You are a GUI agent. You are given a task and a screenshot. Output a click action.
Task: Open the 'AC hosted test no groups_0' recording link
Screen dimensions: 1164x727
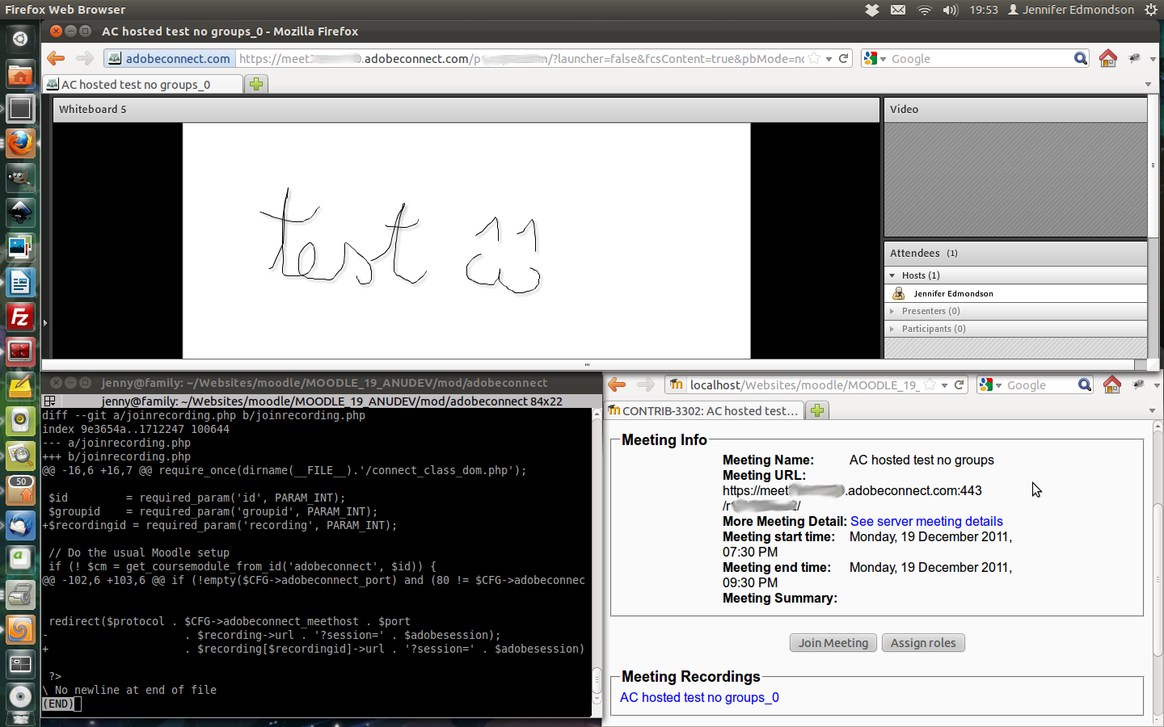click(699, 697)
